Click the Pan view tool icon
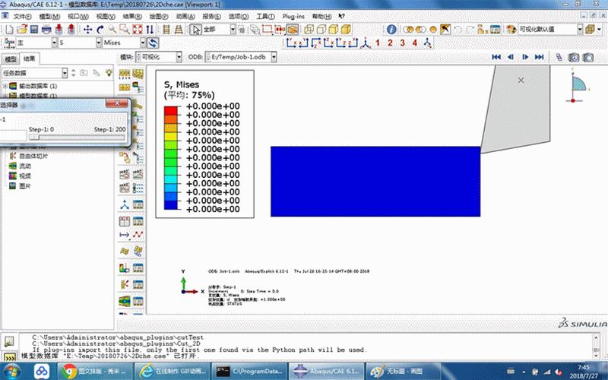Screen dimensions: 608x380 (88, 29)
